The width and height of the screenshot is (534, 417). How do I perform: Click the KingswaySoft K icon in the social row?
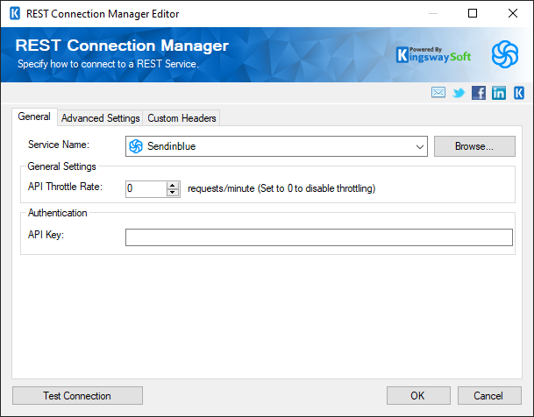coord(519,93)
